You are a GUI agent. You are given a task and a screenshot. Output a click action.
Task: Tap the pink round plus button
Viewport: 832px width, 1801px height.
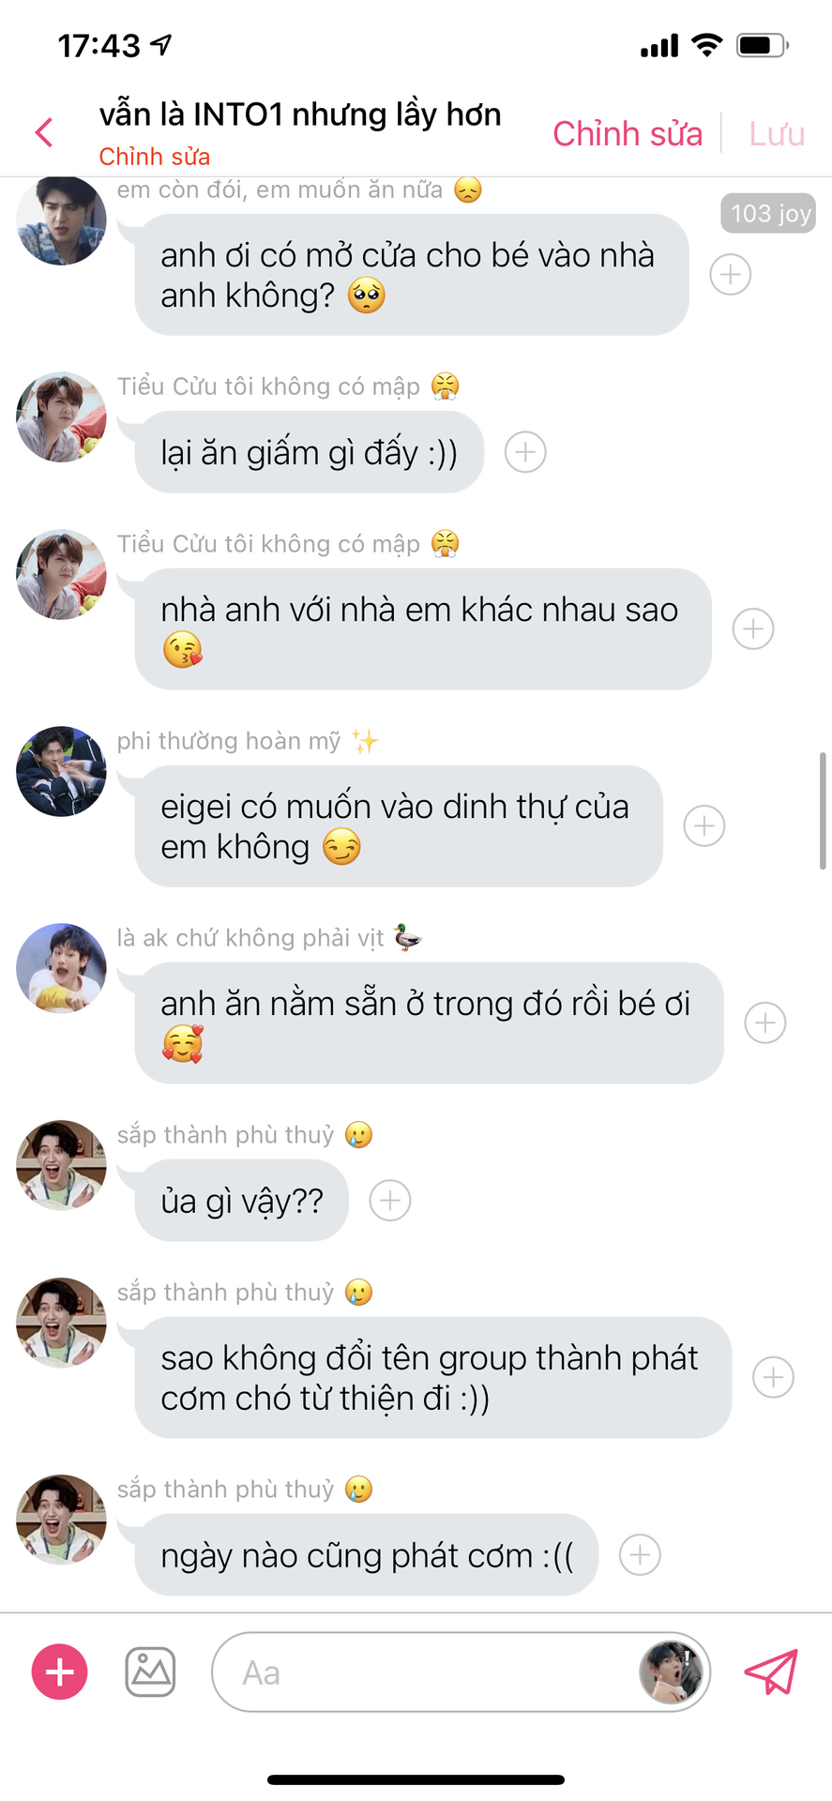pos(60,1672)
